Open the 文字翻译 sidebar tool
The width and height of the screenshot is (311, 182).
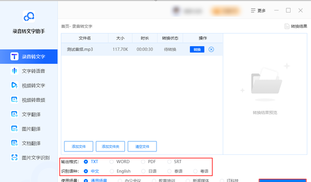[26, 114]
